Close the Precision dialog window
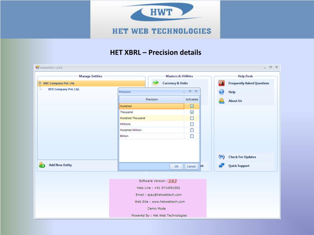 click(x=196, y=91)
